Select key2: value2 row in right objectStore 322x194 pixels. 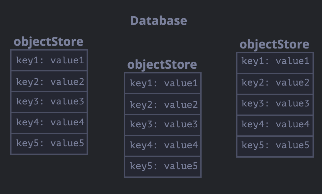(x=275, y=83)
